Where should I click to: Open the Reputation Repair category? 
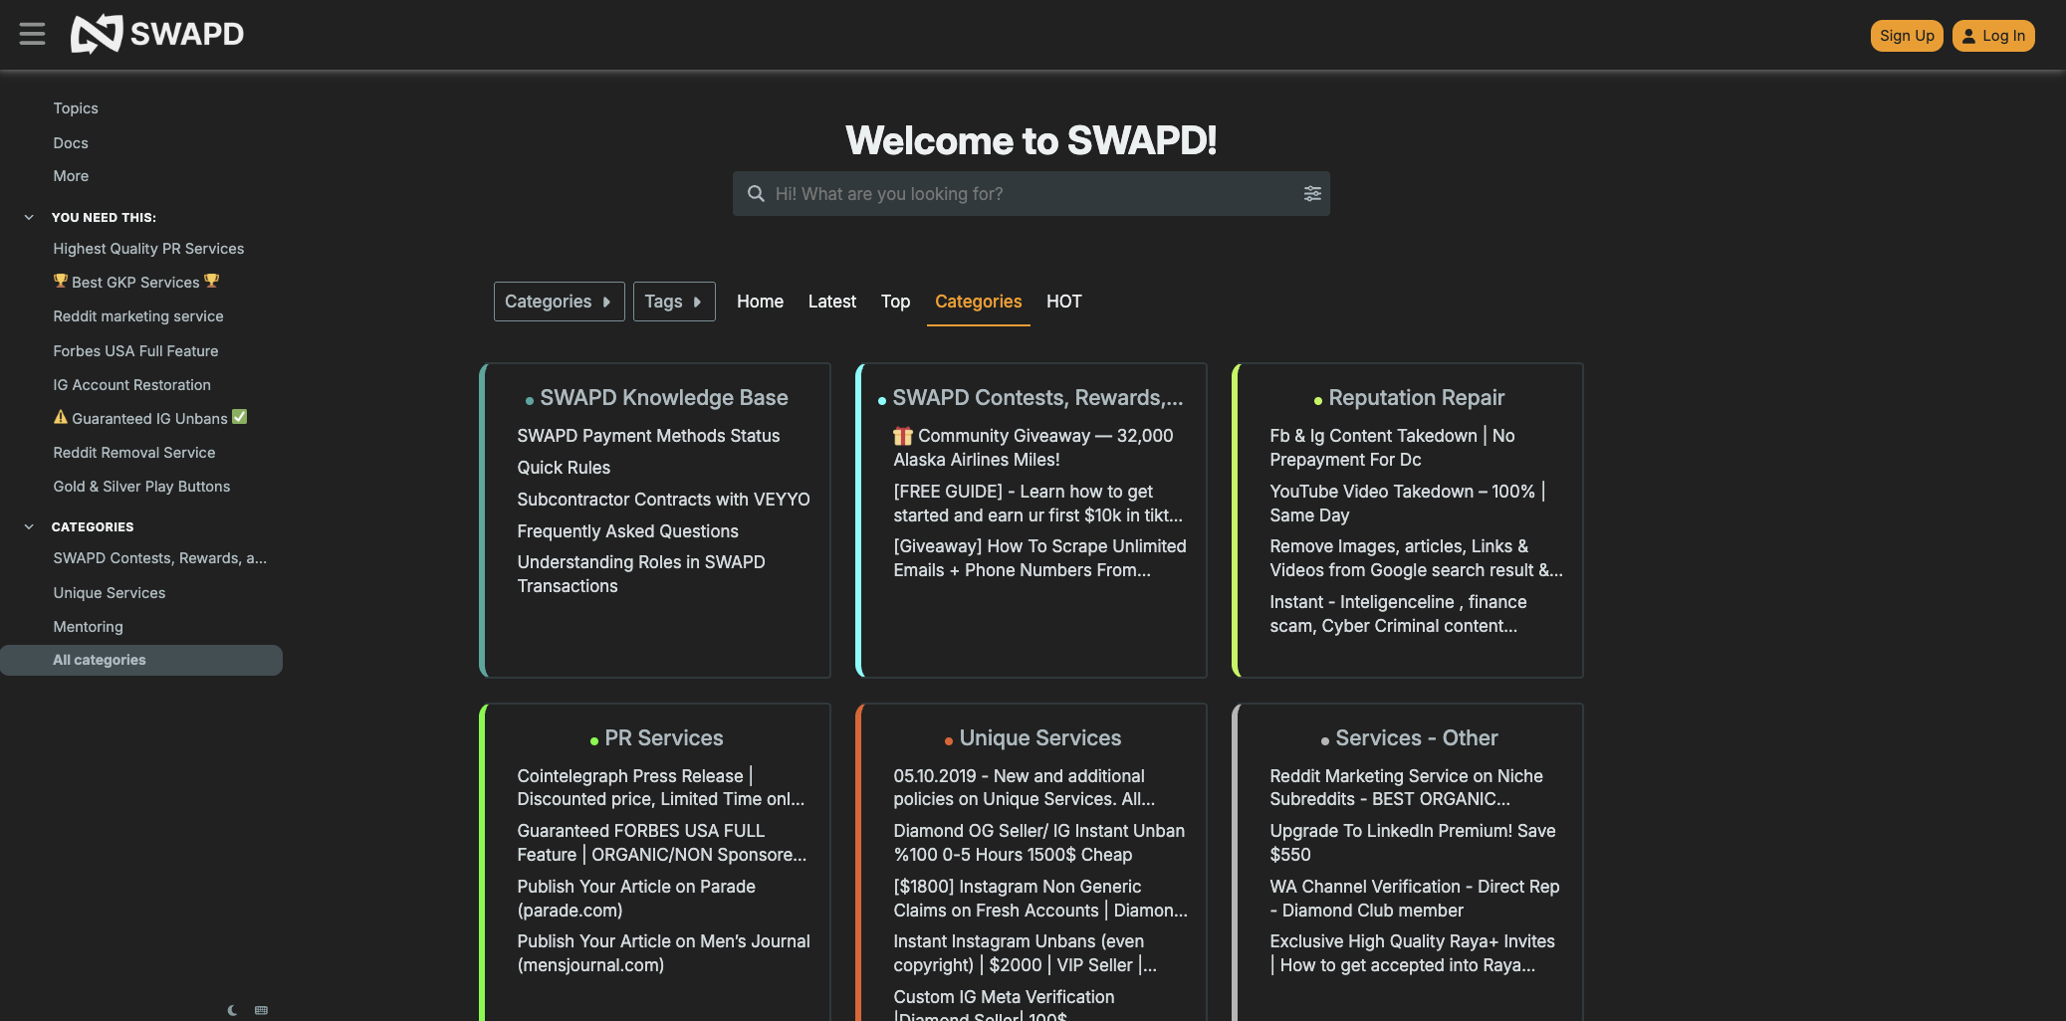point(1415,398)
